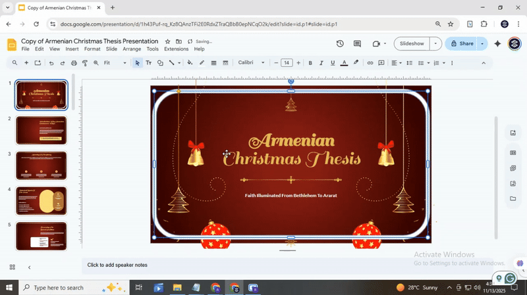Image resolution: width=527 pixels, height=295 pixels.
Task: Toggle italic formatting
Action: (321, 63)
